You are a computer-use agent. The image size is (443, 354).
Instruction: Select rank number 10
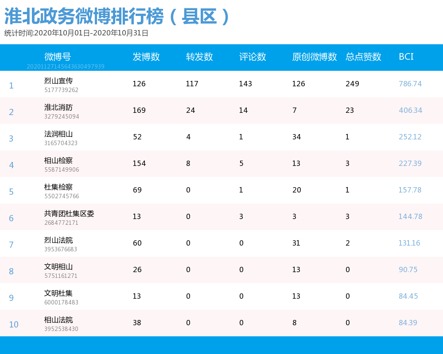click(13, 324)
